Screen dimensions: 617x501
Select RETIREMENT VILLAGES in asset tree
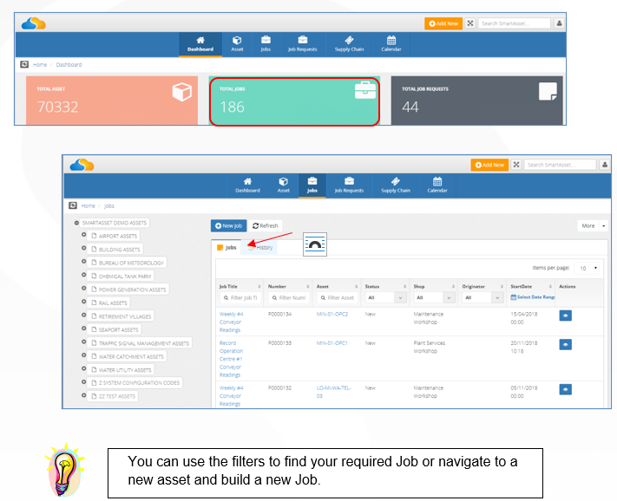[x=121, y=316]
